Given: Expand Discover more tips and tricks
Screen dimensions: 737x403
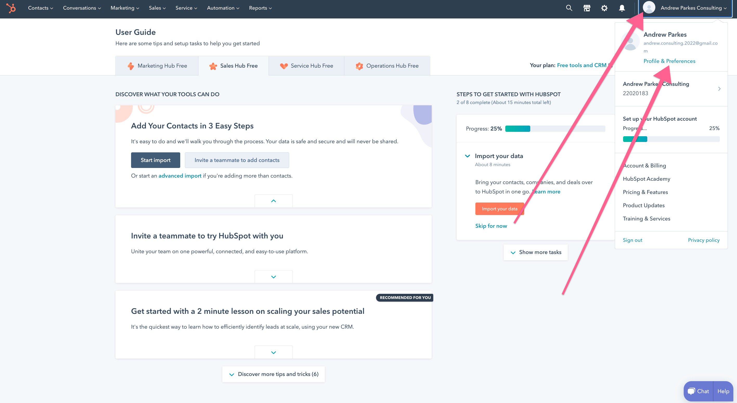Looking at the screenshot, I should pyautogui.click(x=274, y=374).
